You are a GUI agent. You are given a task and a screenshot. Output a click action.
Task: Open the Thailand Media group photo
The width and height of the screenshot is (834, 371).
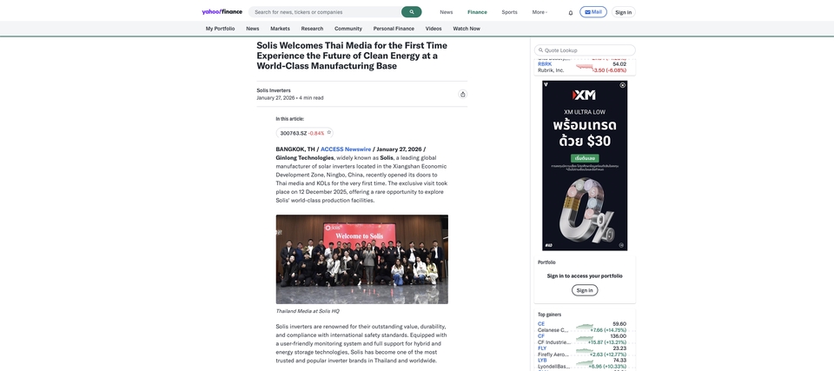coord(361,259)
